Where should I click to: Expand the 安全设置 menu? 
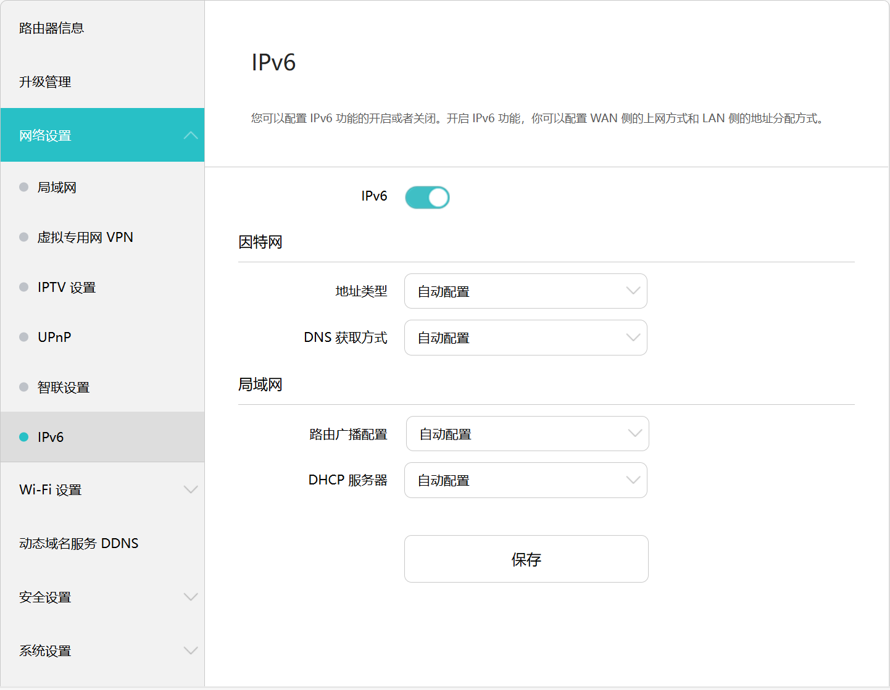tap(102, 597)
